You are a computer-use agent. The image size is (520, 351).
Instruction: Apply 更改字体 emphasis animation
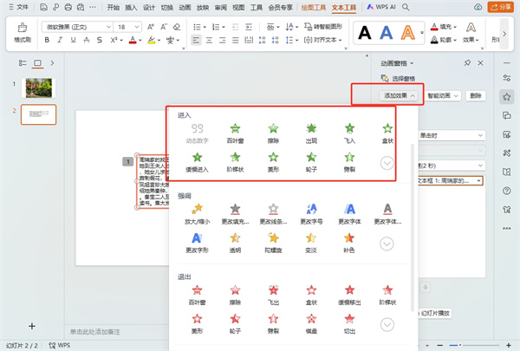click(x=349, y=214)
